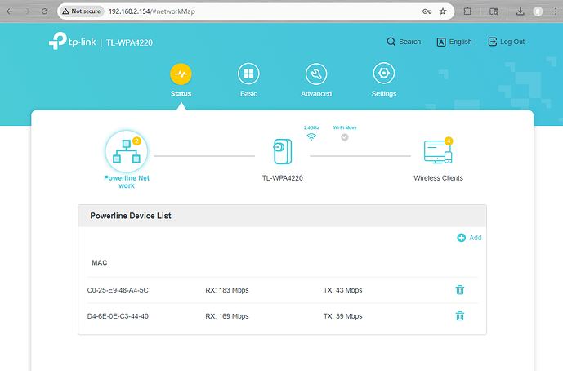The width and height of the screenshot is (563, 371).
Task: Open the saved passwords key icon
Action: tap(427, 11)
